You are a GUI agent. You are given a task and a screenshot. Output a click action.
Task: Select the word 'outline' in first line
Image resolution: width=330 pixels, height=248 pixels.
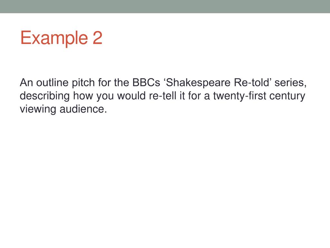(x=52, y=82)
